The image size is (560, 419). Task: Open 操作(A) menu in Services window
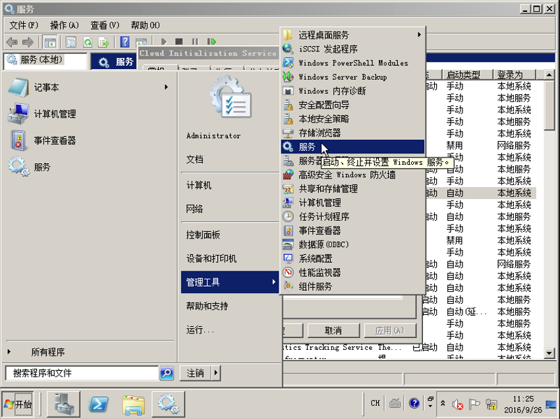[x=65, y=25]
